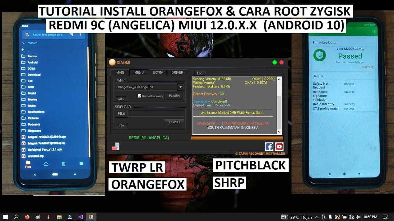Screen dimensions: 394x221
Task: Expand the hidden system tray icons chevron
Action: (317, 217)
